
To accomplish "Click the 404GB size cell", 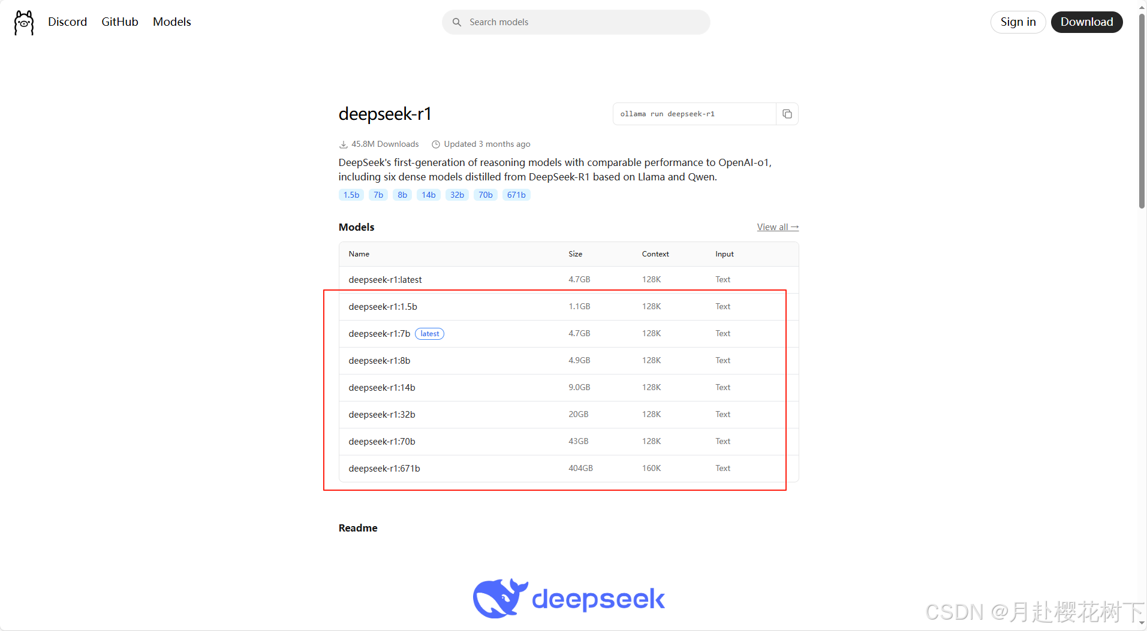I will pos(580,469).
